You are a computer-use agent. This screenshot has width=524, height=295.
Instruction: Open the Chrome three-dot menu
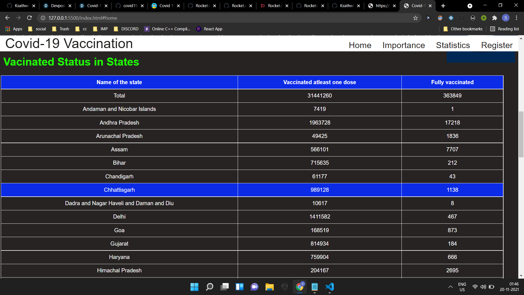pyautogui.click(x=516, y=18)
